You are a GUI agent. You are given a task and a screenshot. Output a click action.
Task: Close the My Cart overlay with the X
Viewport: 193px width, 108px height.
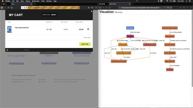[91, 11]
